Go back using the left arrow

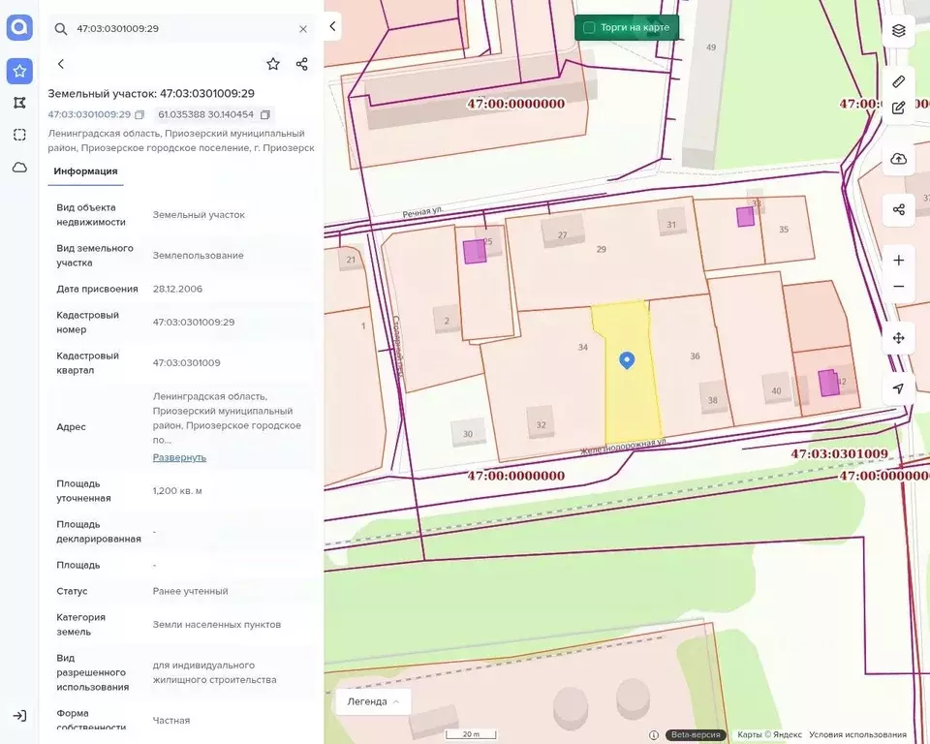coord(61,64)
